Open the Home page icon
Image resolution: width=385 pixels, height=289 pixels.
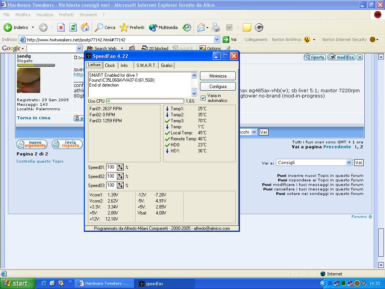click(85, 27)
